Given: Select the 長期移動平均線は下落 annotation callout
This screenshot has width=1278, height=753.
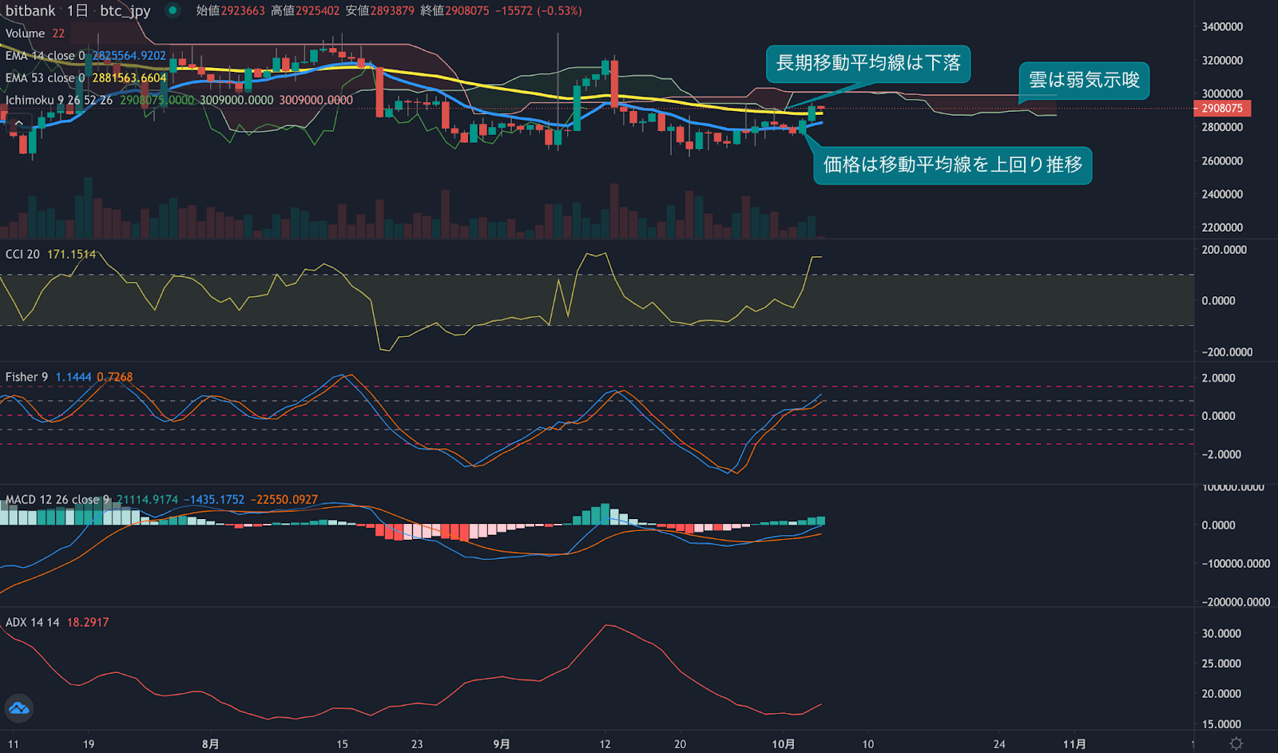Looking at the screenshot, I should [867, 65].
